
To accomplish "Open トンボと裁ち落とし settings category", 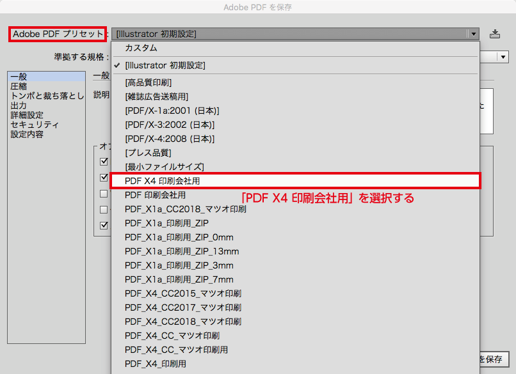I will pyautogui.click(x=46, y=96).
